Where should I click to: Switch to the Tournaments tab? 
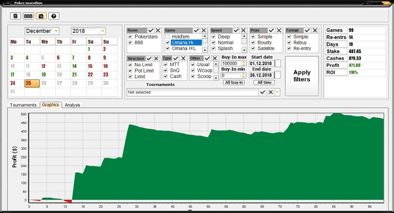point(23,105)
